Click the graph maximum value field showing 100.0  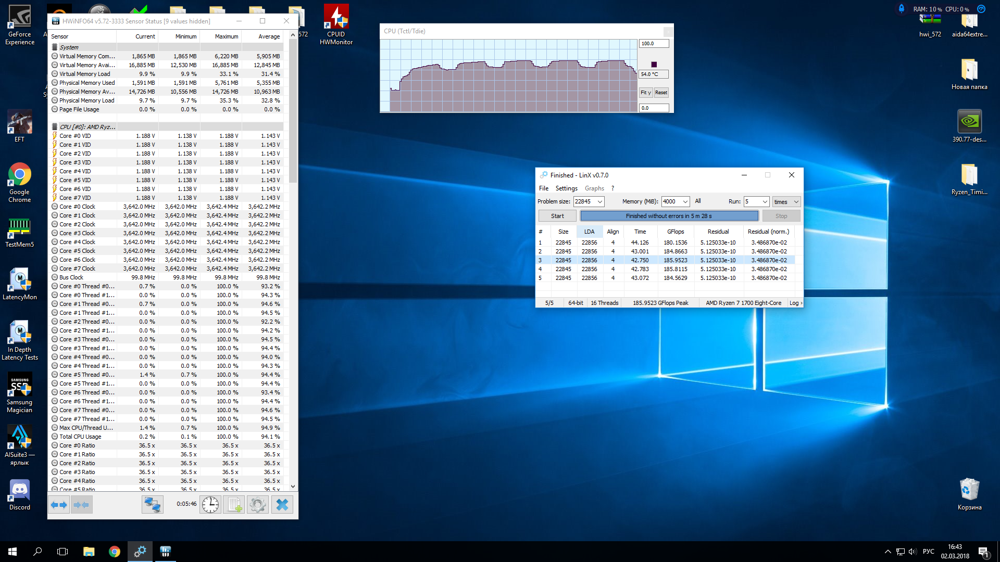(x=654, y=44)
